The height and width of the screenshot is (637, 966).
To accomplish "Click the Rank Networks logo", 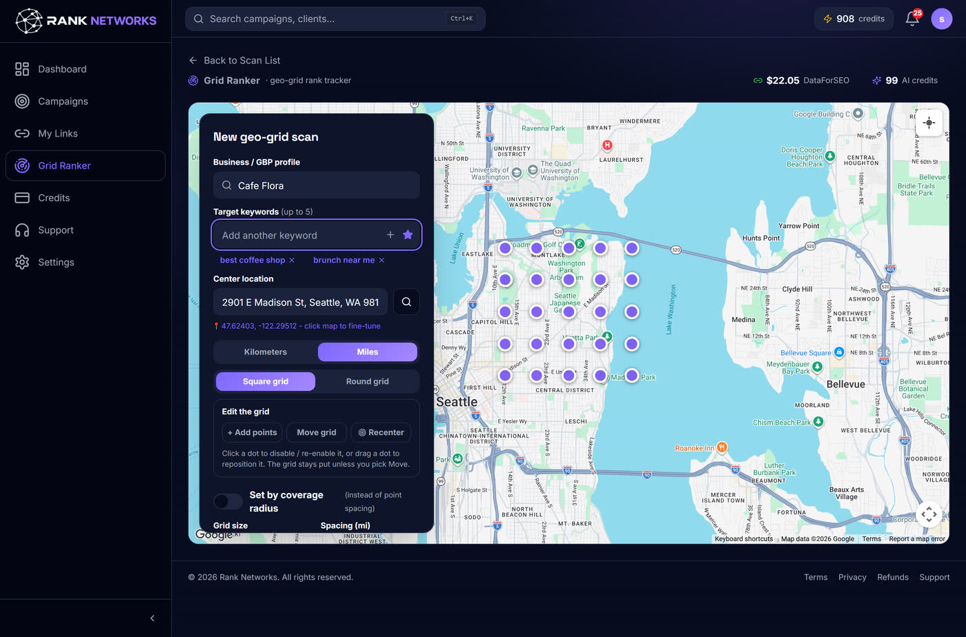I will 86,21.
